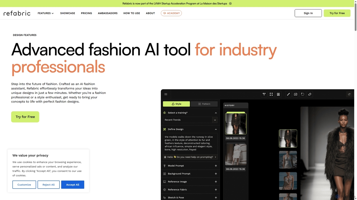Viewport: 357px width, 200px height.
Task: Click the chatbot icon beside Hello
Action: (x=165, y=157)
